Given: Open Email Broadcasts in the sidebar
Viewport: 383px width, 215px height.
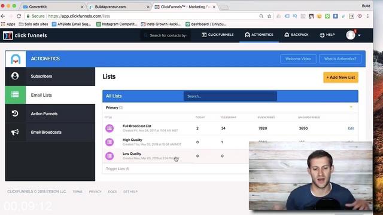Looking at the screenshot, I should (50, 132).
